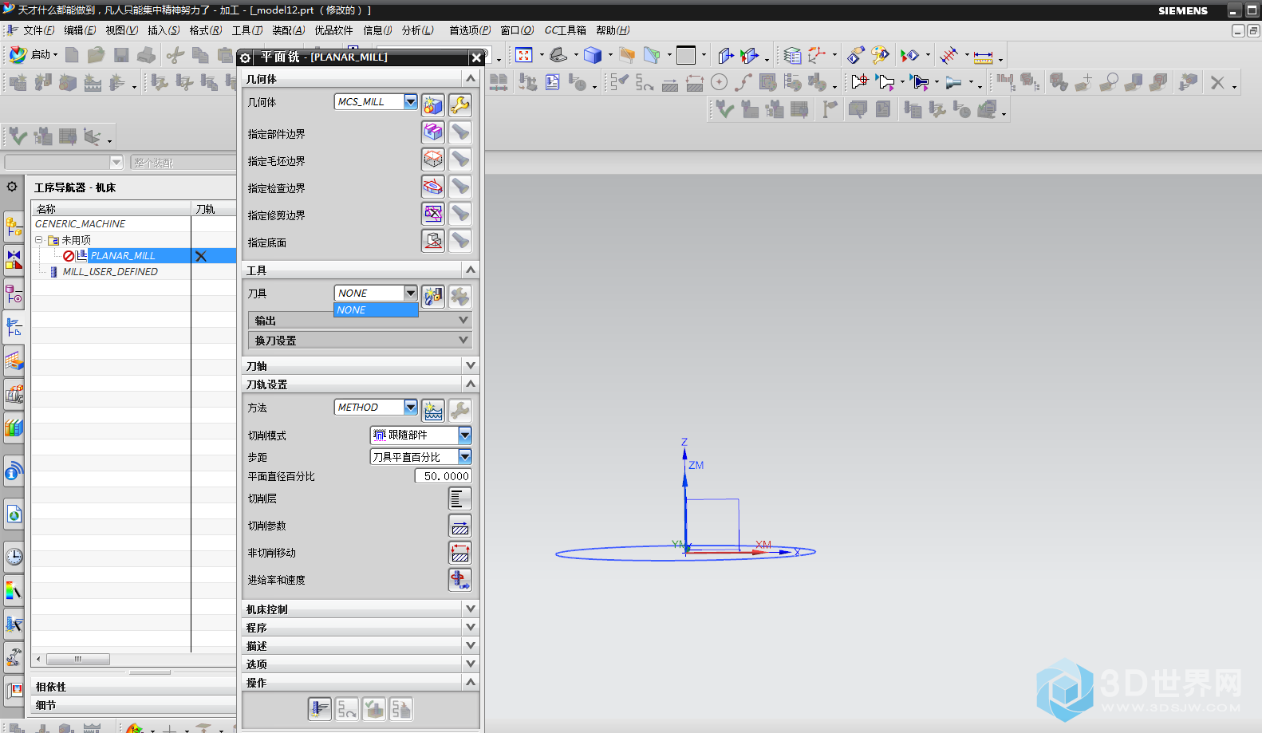Open the 指定检查边界 select icon

[433, 187]
